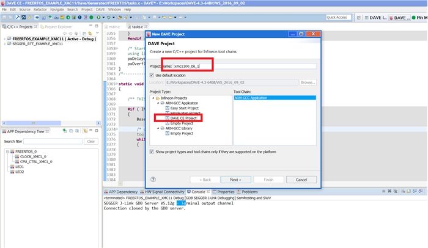This screenshot has width=428, height=248.
Task: Collapse the ARM-GCC Library folder
Action: coord(157,128)
